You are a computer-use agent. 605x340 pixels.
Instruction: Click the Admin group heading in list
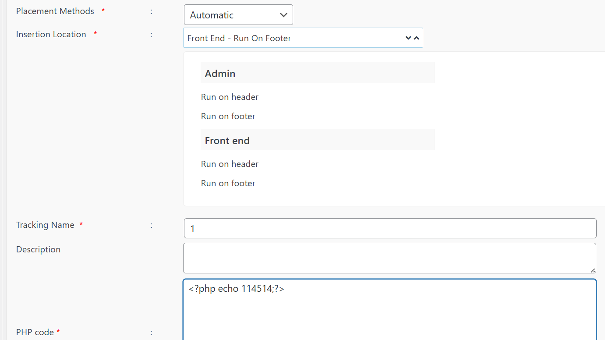click(x=220, y=74)
